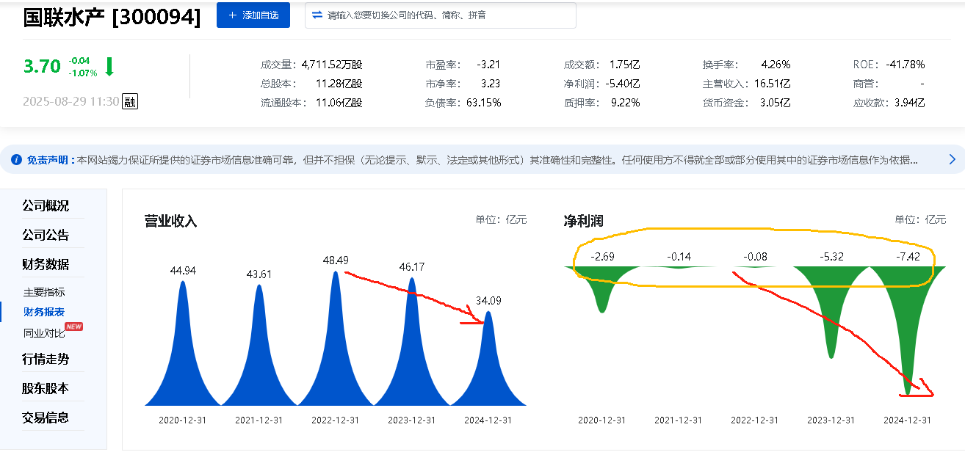The height and width of the screenshot is (452, 965).
Task: Click the green down-arrow price indicator
Action: pyautogui.click(x=109, y=67)
